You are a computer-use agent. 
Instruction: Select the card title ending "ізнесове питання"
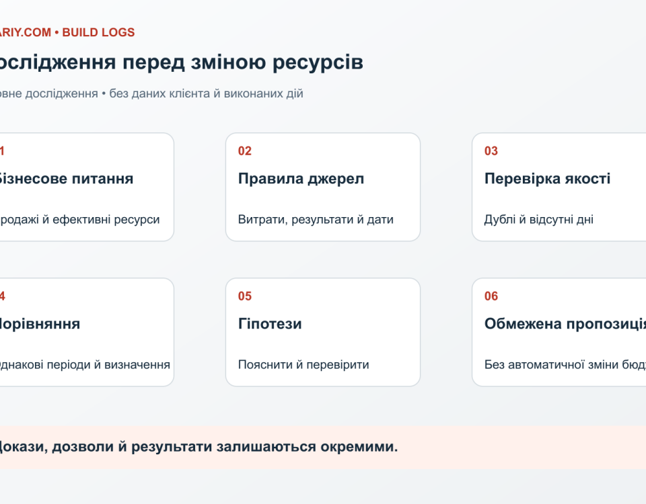coord(67,179)
